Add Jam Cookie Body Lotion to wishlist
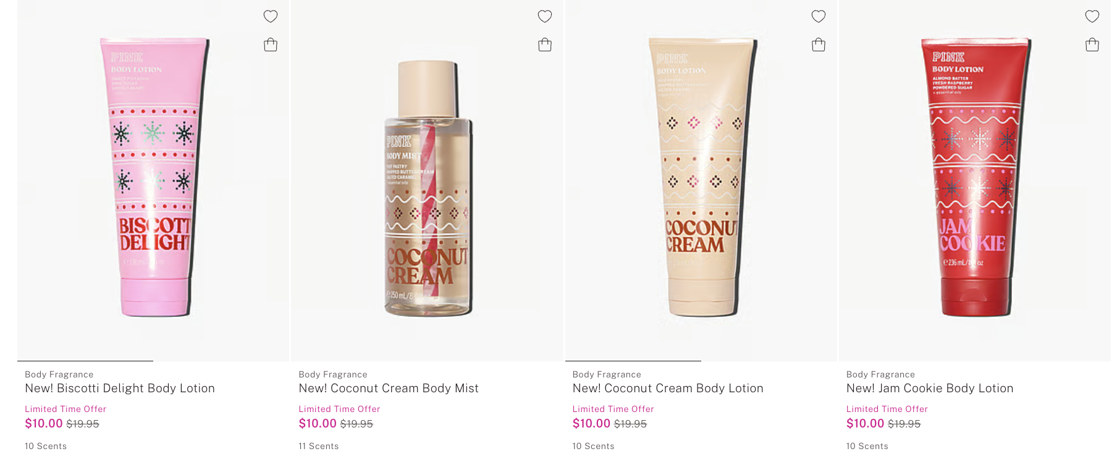Viewport: 1117px width, 467px height. tap(1092, 17)
